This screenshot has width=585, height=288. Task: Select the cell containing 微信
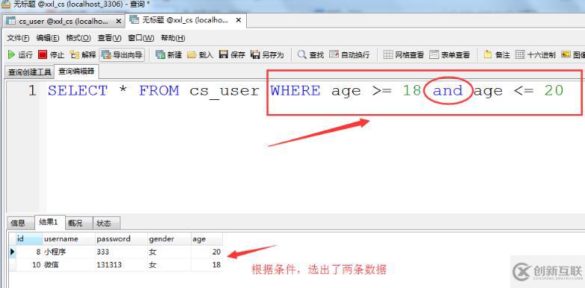(69, 265)
